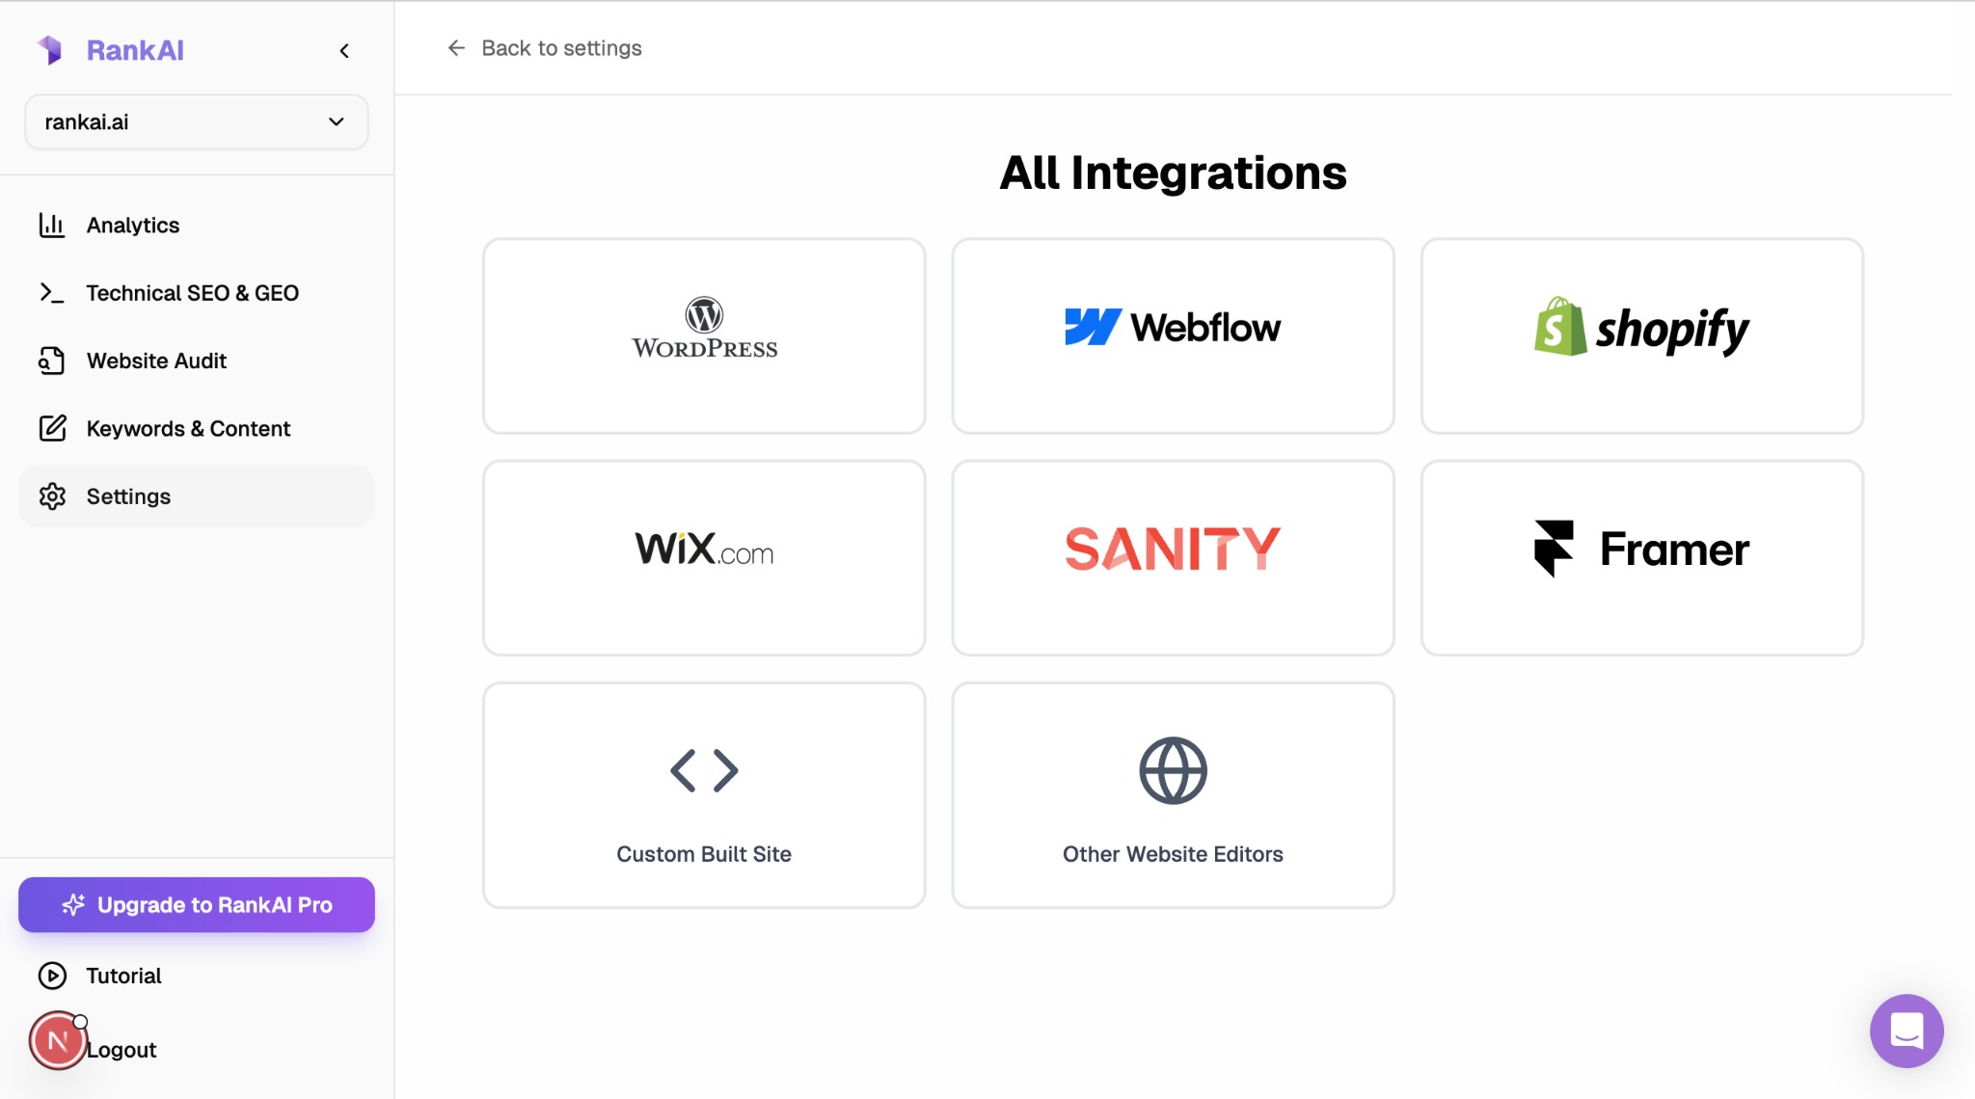Open the Webflow integration
This screenshot has width=1975, height=1099.
[1172, 335]
